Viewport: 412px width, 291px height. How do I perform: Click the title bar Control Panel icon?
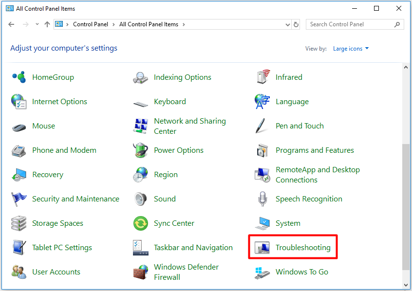pyautogui.click(x=10, y=8)
